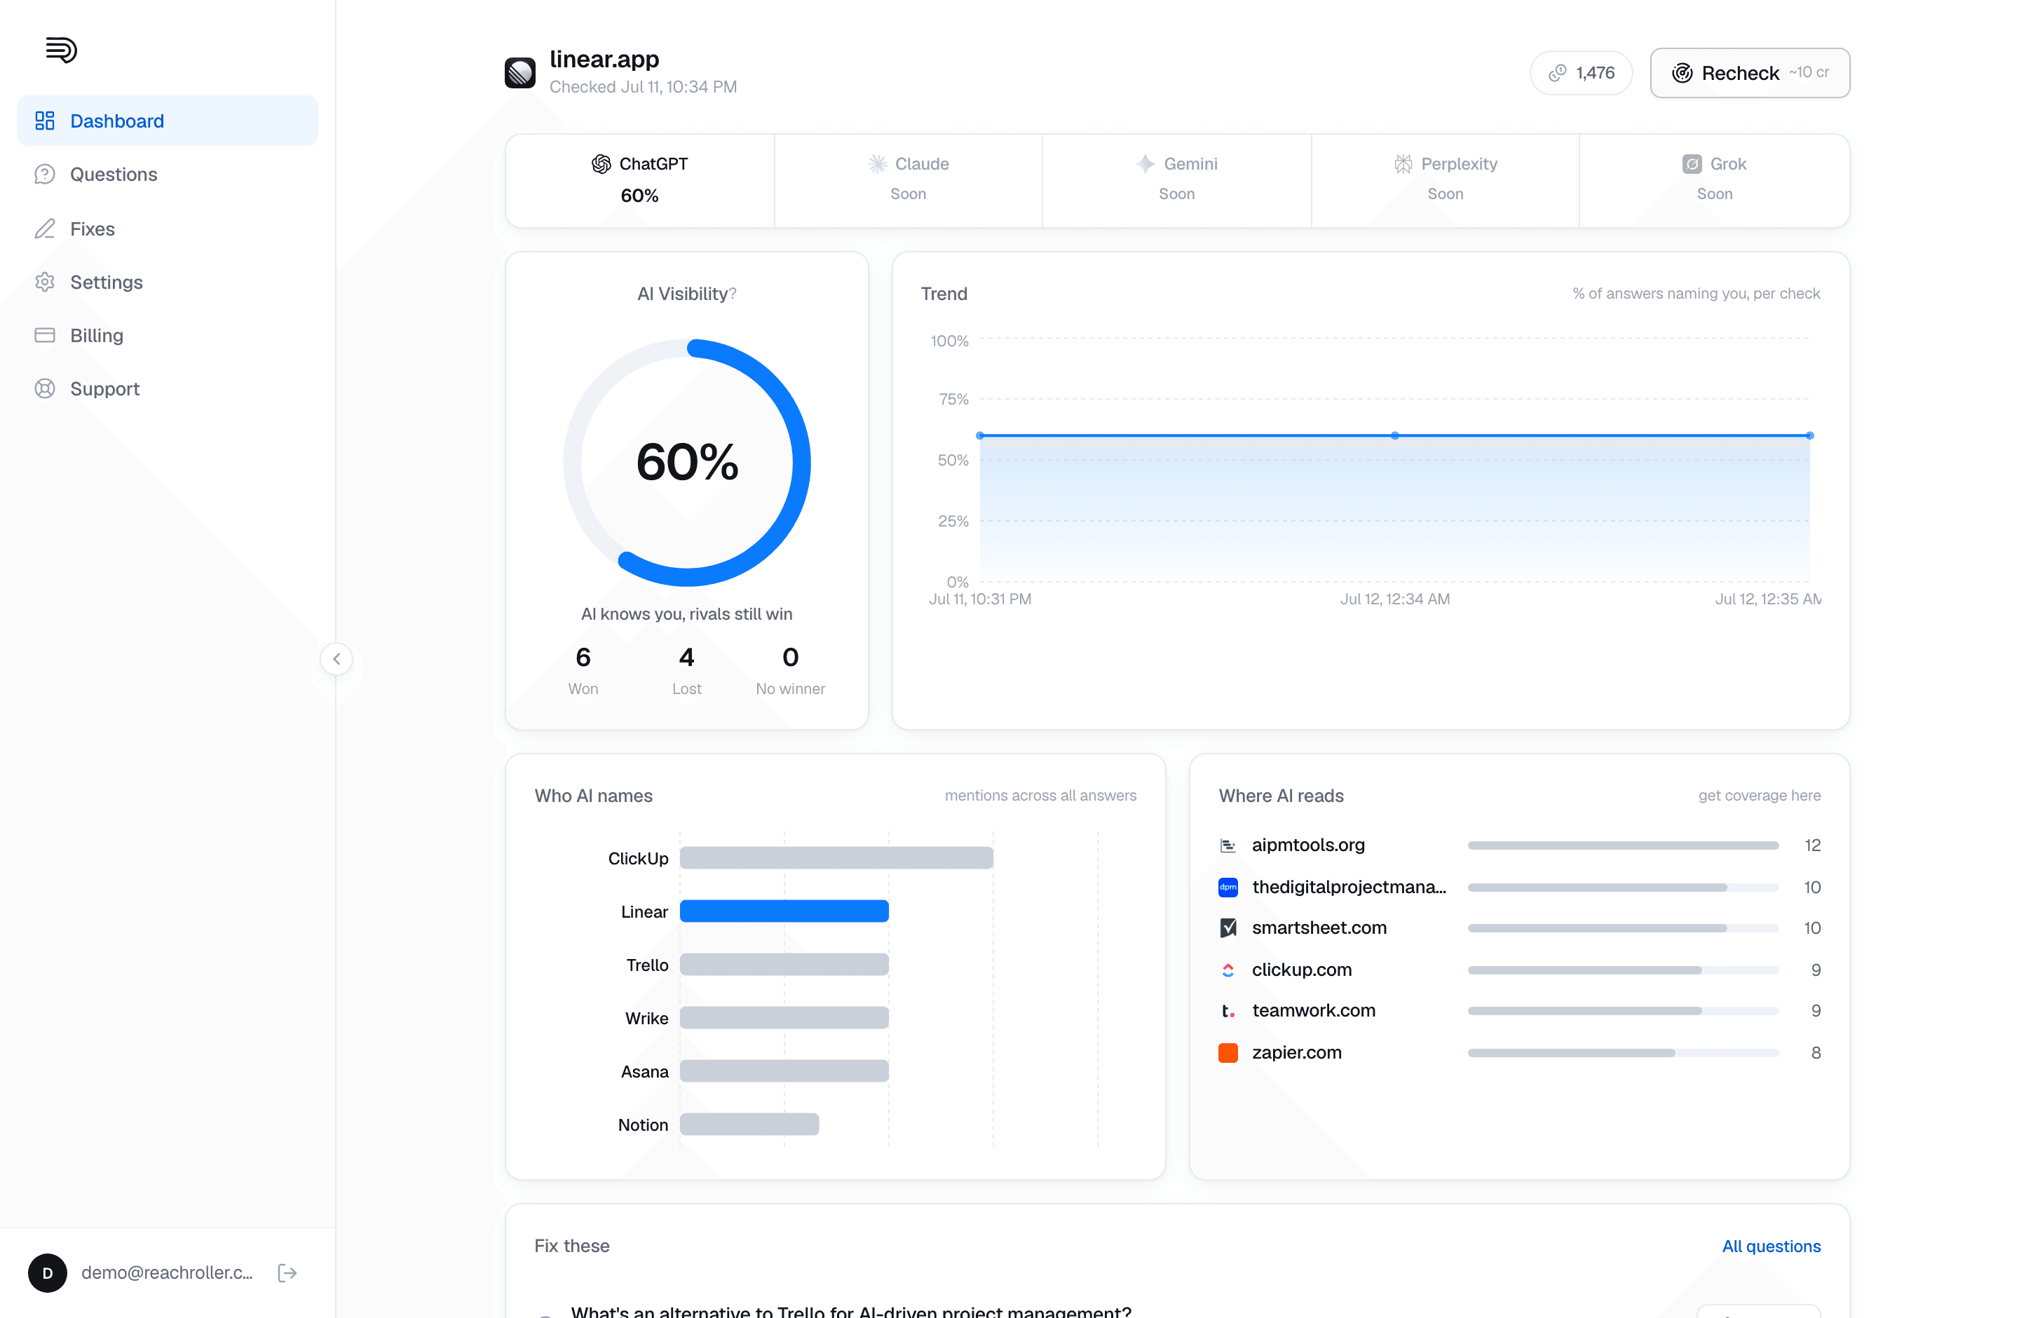Viewport: 2019px width, 1318px height.
Task: Click the thedigitalprojectmana... dpm icon
Action: [x=1228, y=887]
